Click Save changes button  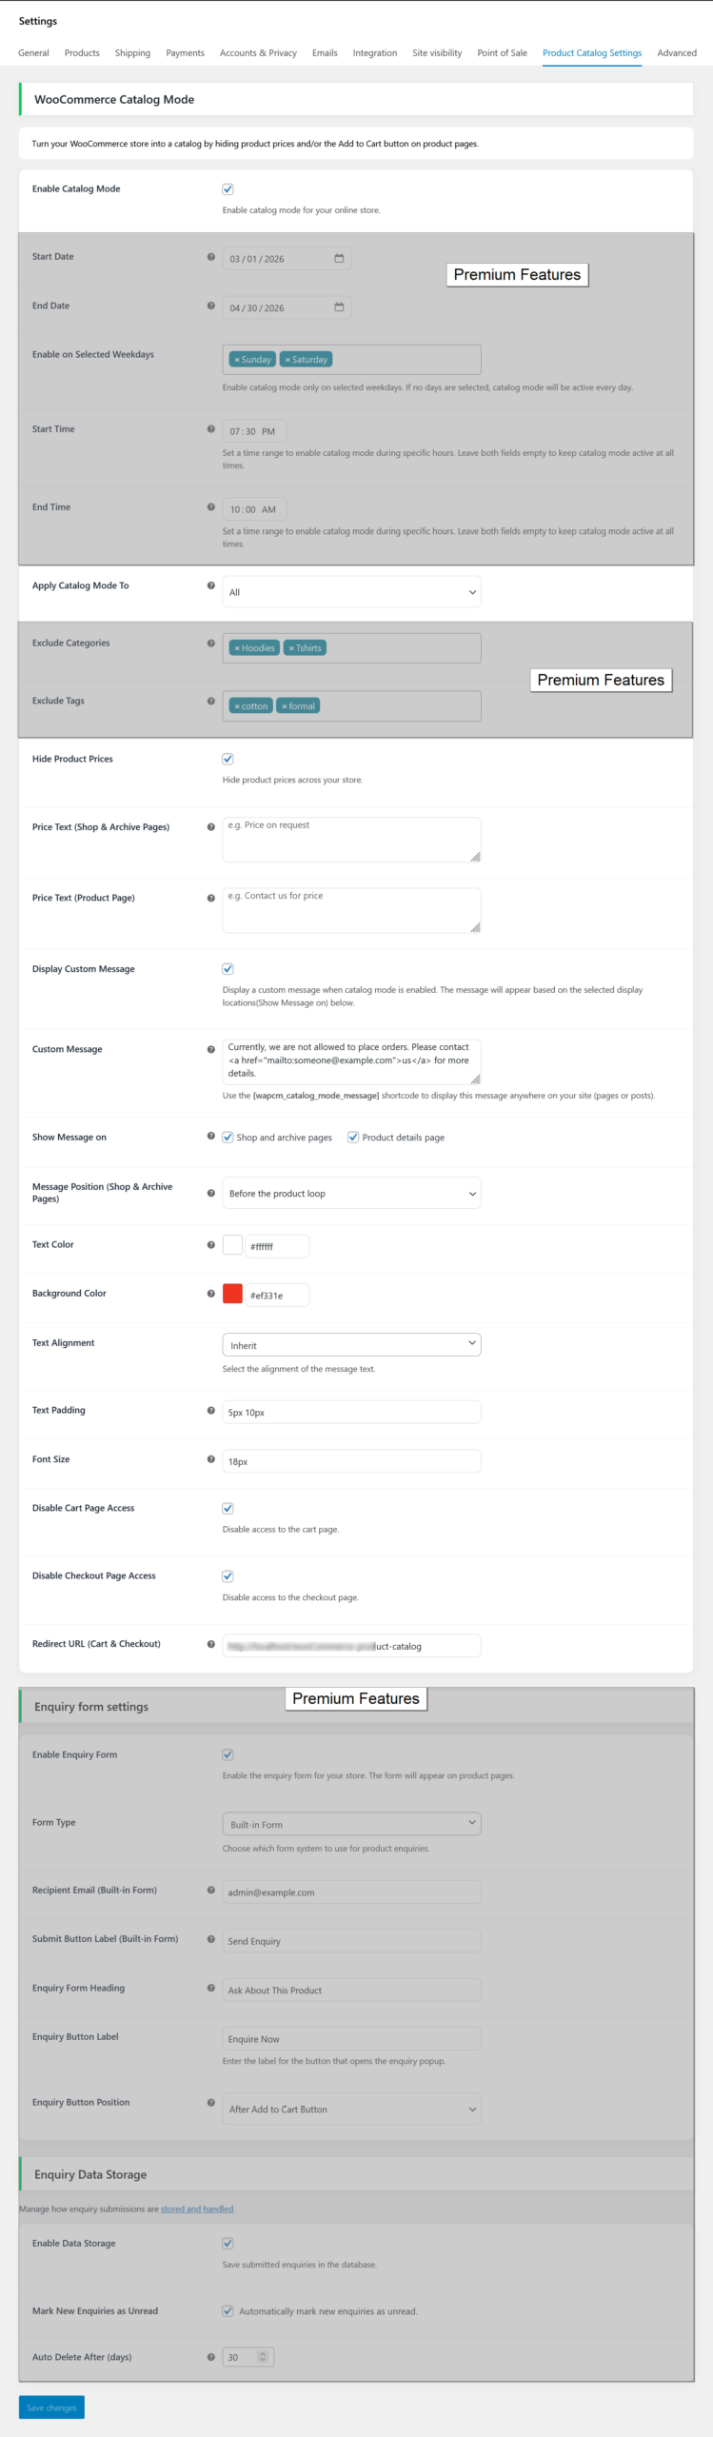[51, 2407]
